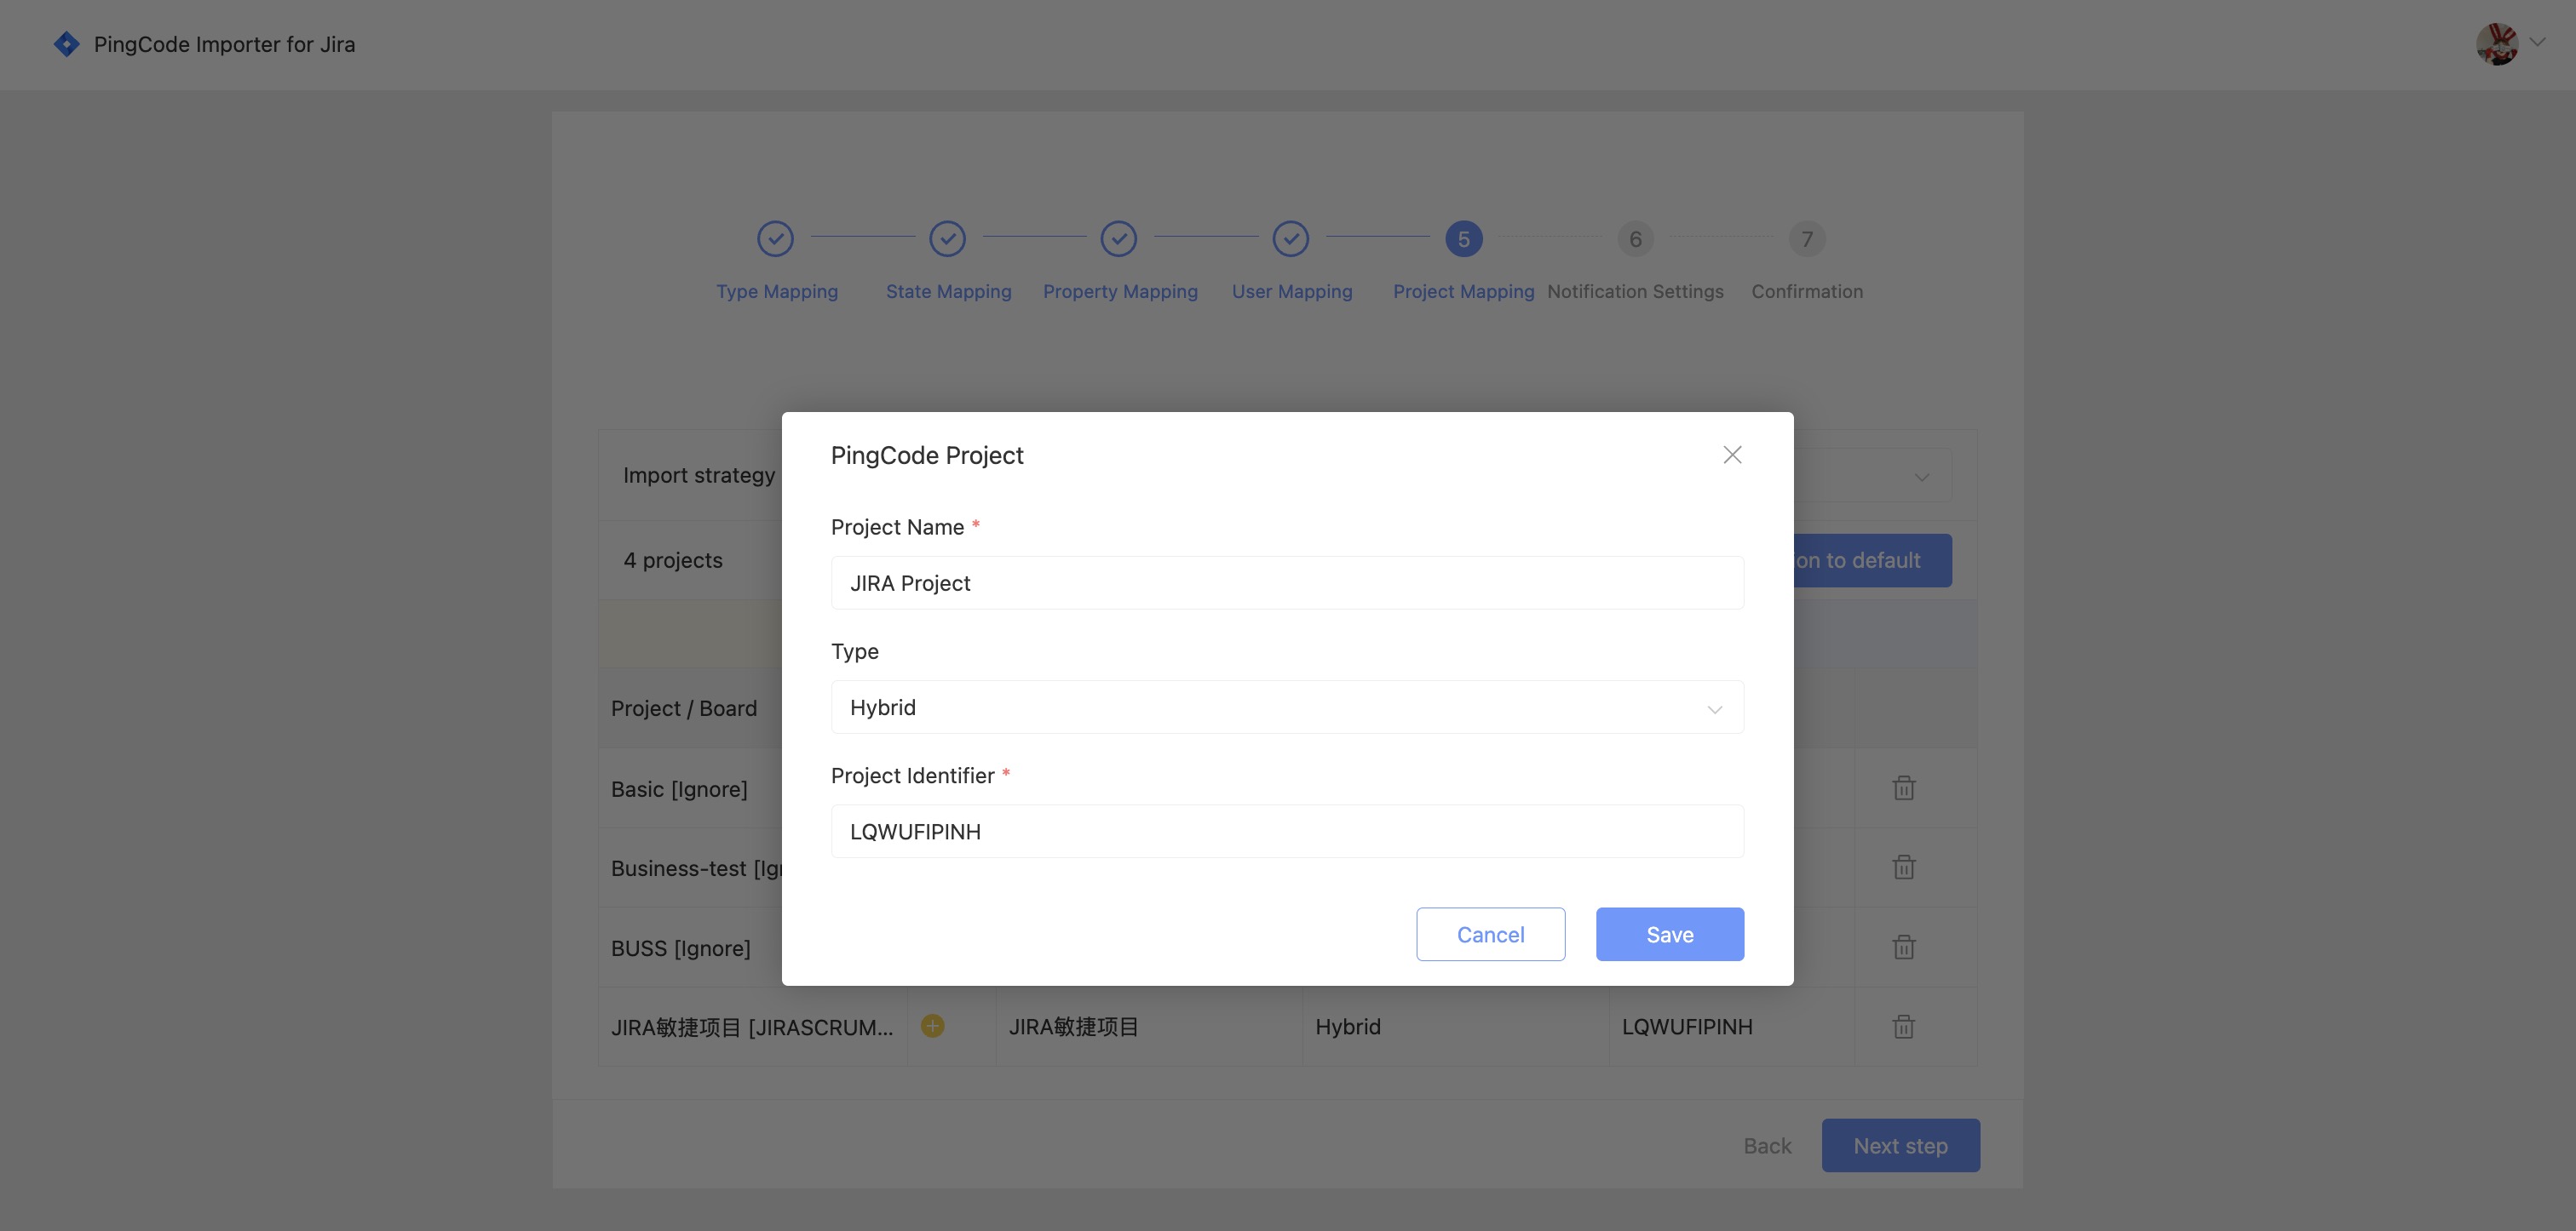This screenshot has width=2576, height=1231.
Task: Cancel the PingCode Project dialog
Action: click(x=1490, y=934)
